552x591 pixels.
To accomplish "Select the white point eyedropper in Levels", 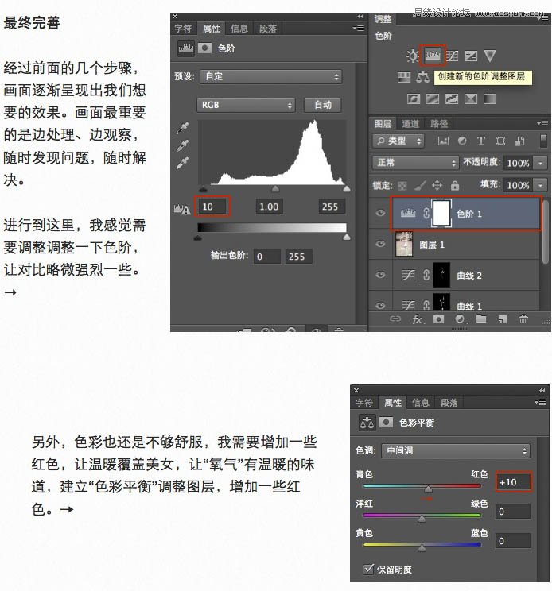I will point(183,163).
